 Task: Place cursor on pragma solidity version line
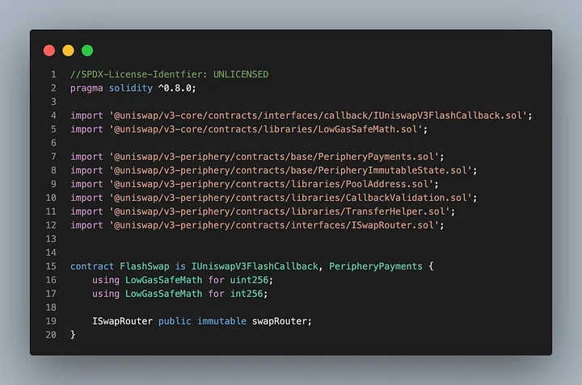133,87
